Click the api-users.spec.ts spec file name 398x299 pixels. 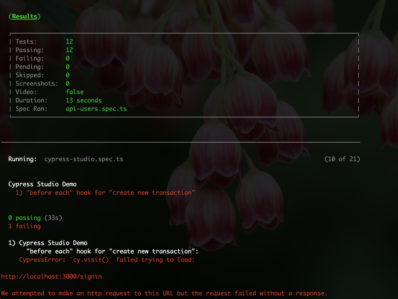96,109
